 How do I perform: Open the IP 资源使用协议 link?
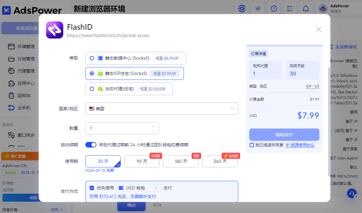300,145
